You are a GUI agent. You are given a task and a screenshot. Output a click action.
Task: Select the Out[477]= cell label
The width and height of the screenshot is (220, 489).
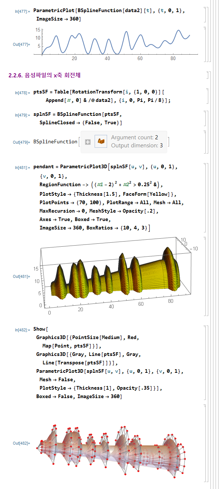point(21,44)
